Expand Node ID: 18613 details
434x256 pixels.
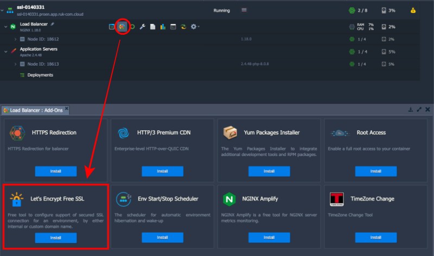click(x=16, y=64)
